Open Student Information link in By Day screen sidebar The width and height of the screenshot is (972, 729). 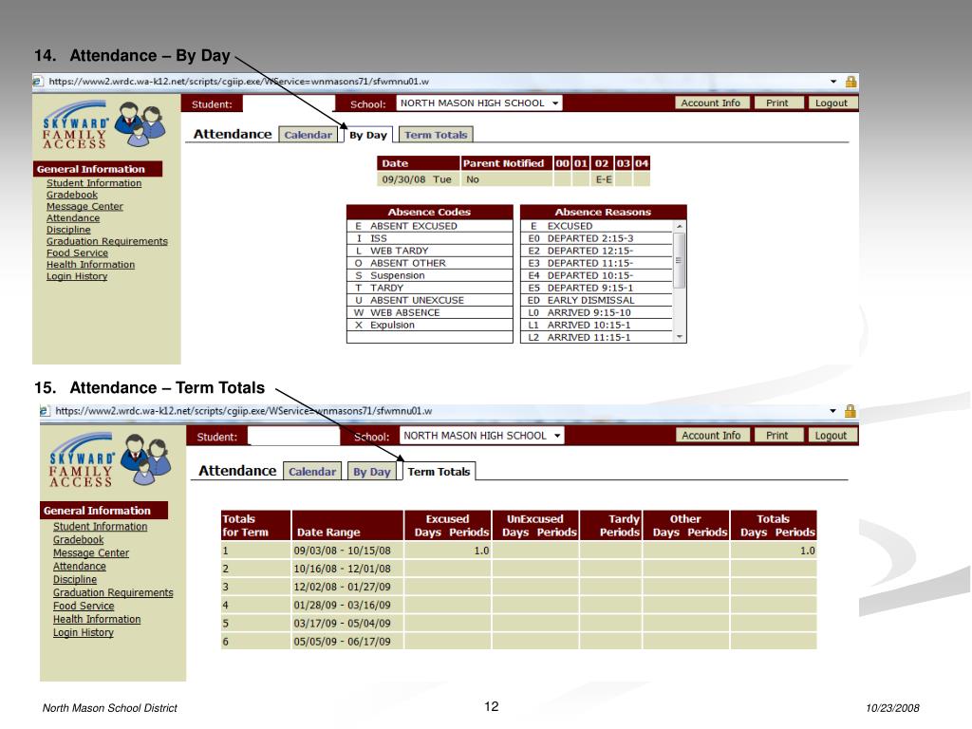[94, 183]
